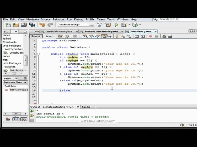Click the New File toolbar icon

coord(8,25)
